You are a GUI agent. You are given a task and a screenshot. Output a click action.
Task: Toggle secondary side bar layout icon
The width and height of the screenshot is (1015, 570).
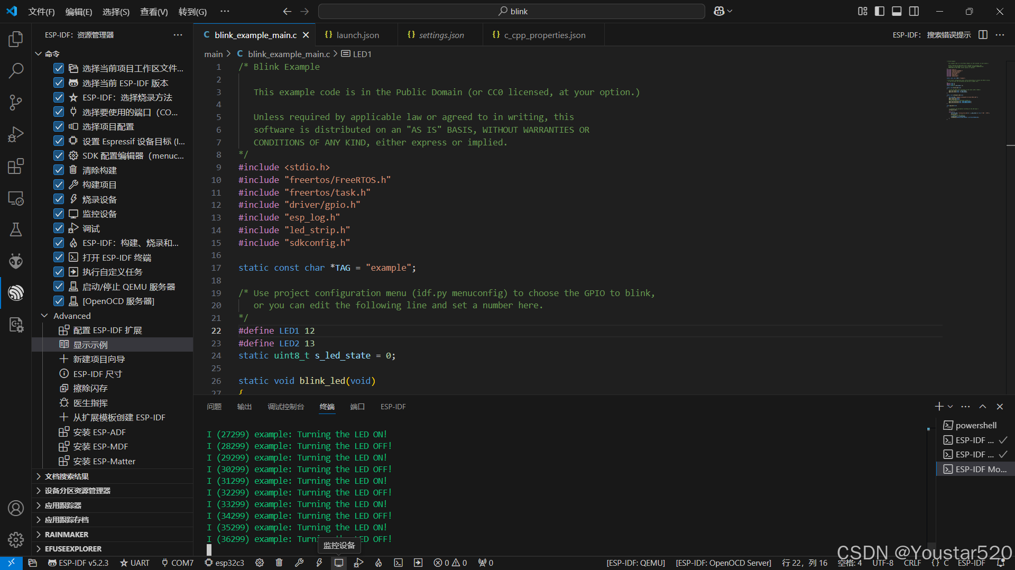point(914,11)
